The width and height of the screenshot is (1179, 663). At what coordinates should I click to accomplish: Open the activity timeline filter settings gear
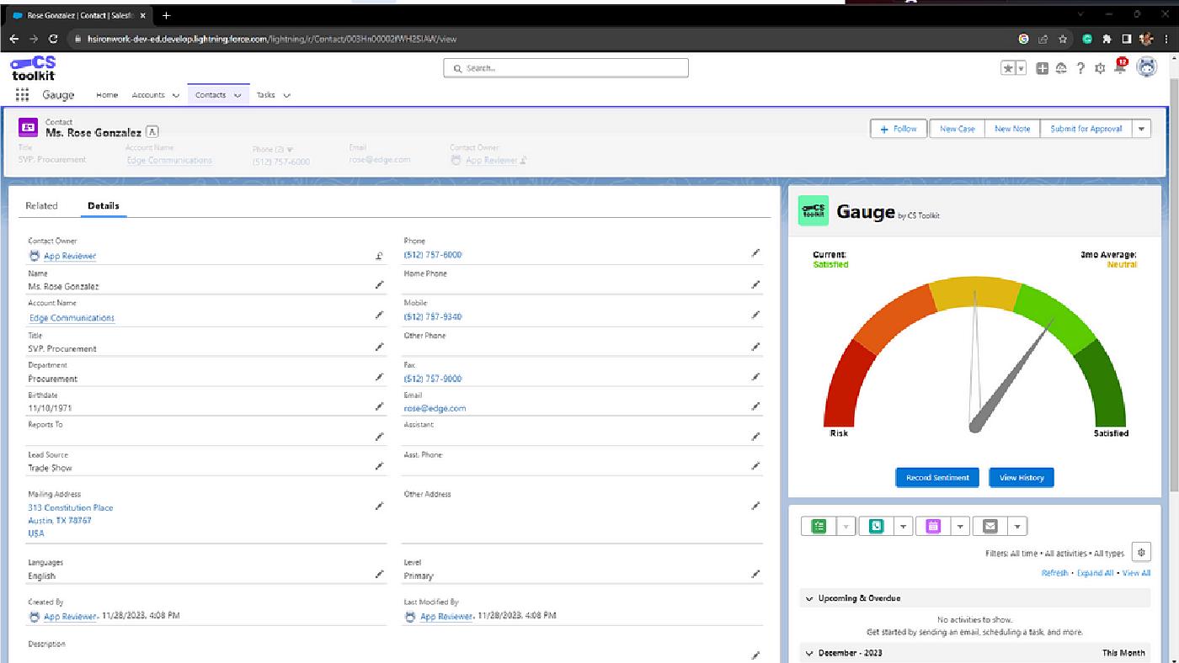1141,552
